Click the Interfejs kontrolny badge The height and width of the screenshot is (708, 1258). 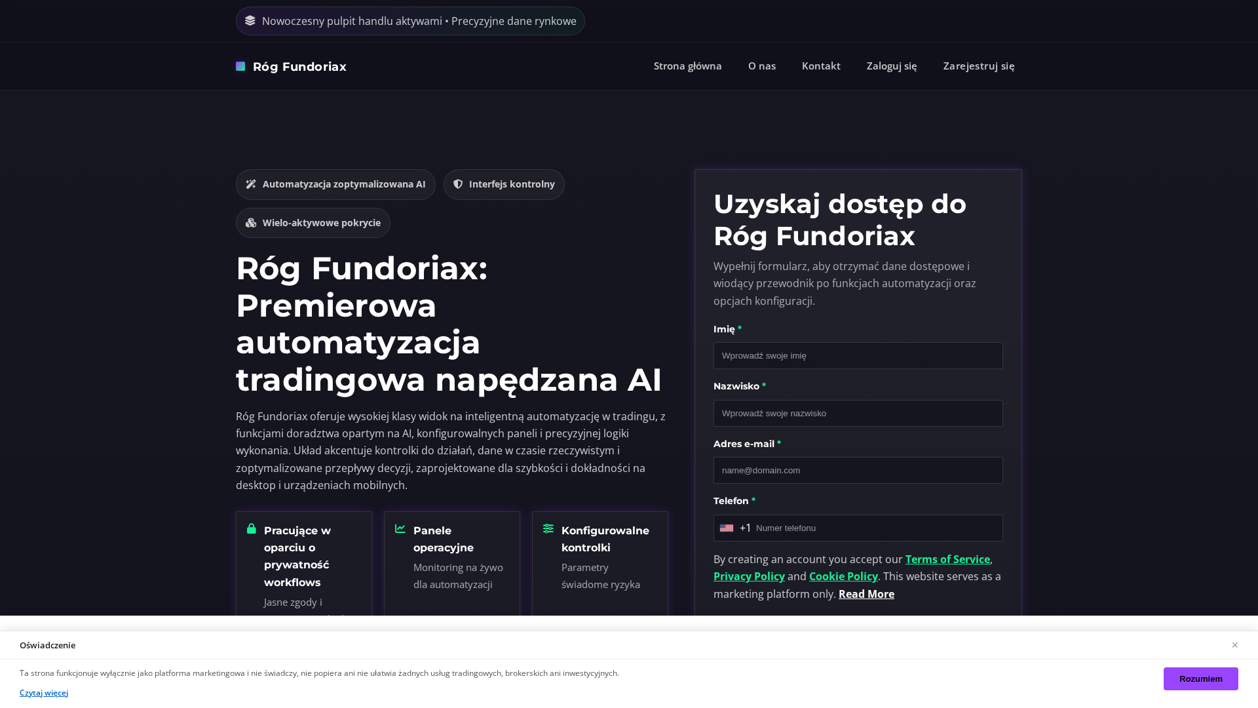point(504,185)
